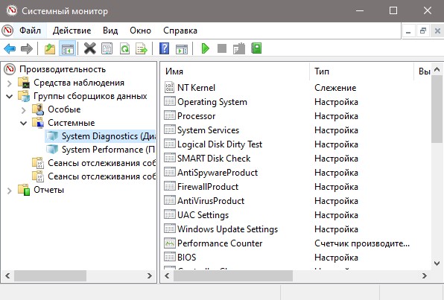Expand the Отчеты tree node
The height and width of the screenshot is (300, 444).
pos(10,191)
